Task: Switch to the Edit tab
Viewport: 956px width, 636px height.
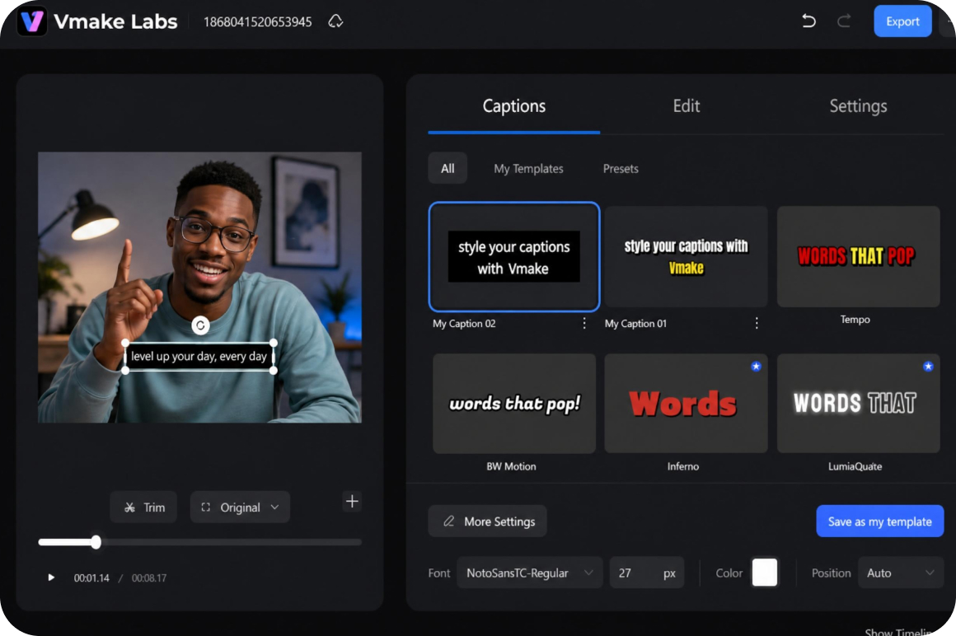Action: click(686, 106)
